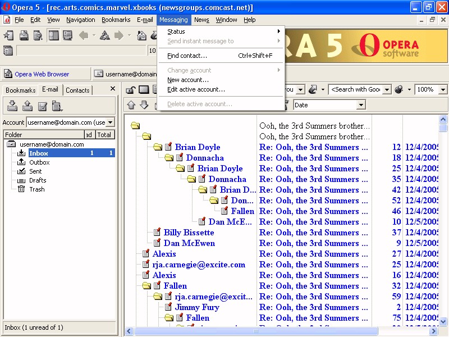Expand the Status submenu

pos(220,31)
